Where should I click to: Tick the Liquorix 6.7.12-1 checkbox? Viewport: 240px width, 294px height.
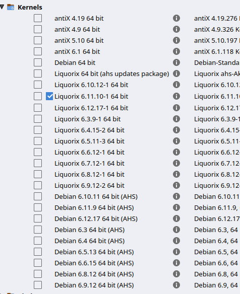pos(38,163)
